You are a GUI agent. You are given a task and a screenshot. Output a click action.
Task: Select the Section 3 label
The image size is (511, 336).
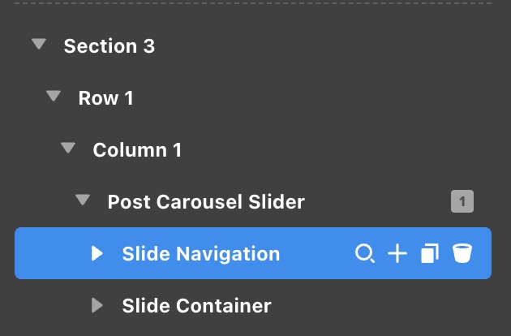(x=109, y=45)
